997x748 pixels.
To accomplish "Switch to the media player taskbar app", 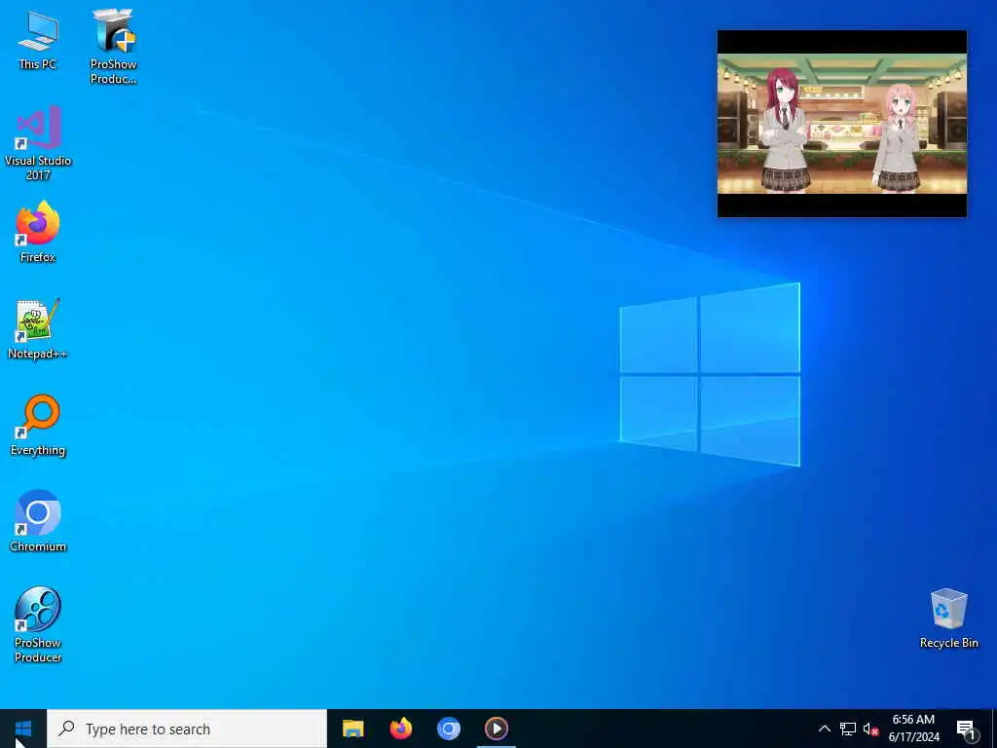I will (x=497, y=729).
